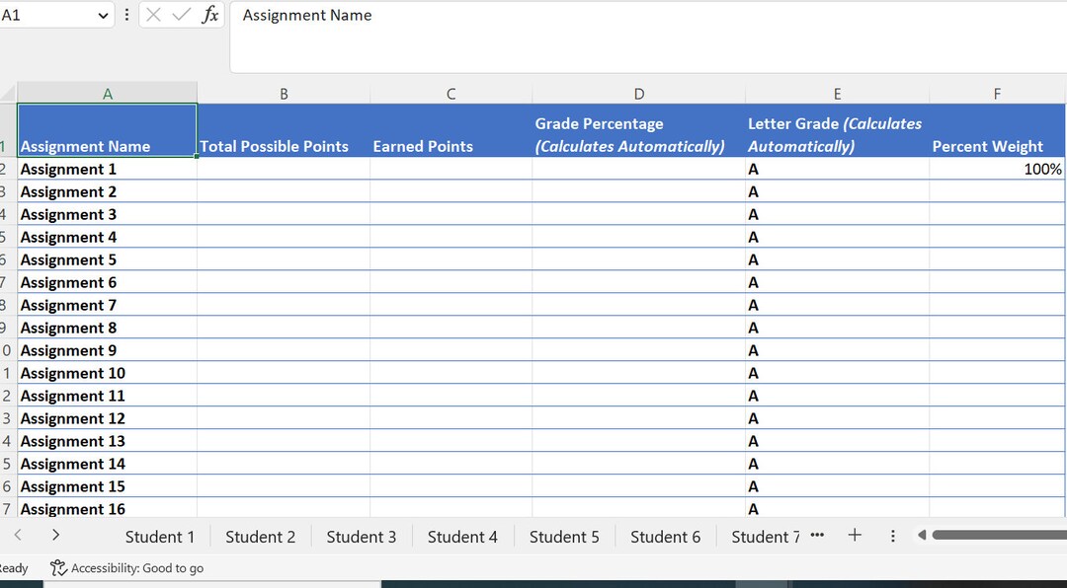Click column header D
The width and height of the screenshot is (1067, 588).
tap(638, 93)
